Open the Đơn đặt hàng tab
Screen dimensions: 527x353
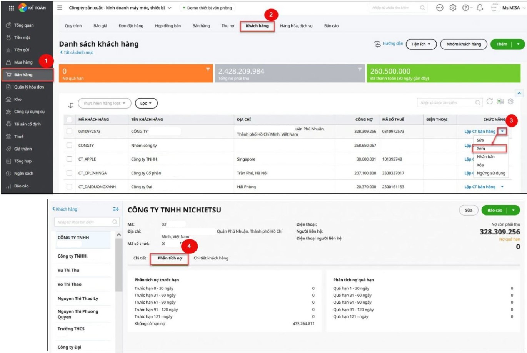click(x=131, y=26)
